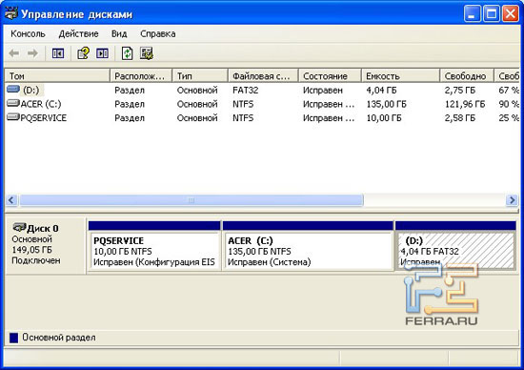524x370 pixels.
Task: Click the left arrow of horizontal scrollbar
Action: tap(11, 200)
